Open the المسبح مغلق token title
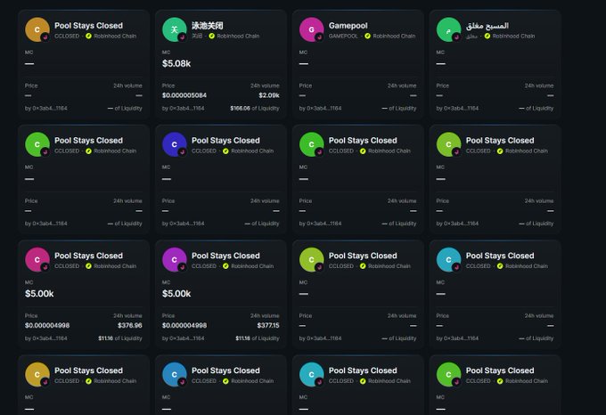The width and height of the screenshot is (606, 415). [x=487, y=26]
